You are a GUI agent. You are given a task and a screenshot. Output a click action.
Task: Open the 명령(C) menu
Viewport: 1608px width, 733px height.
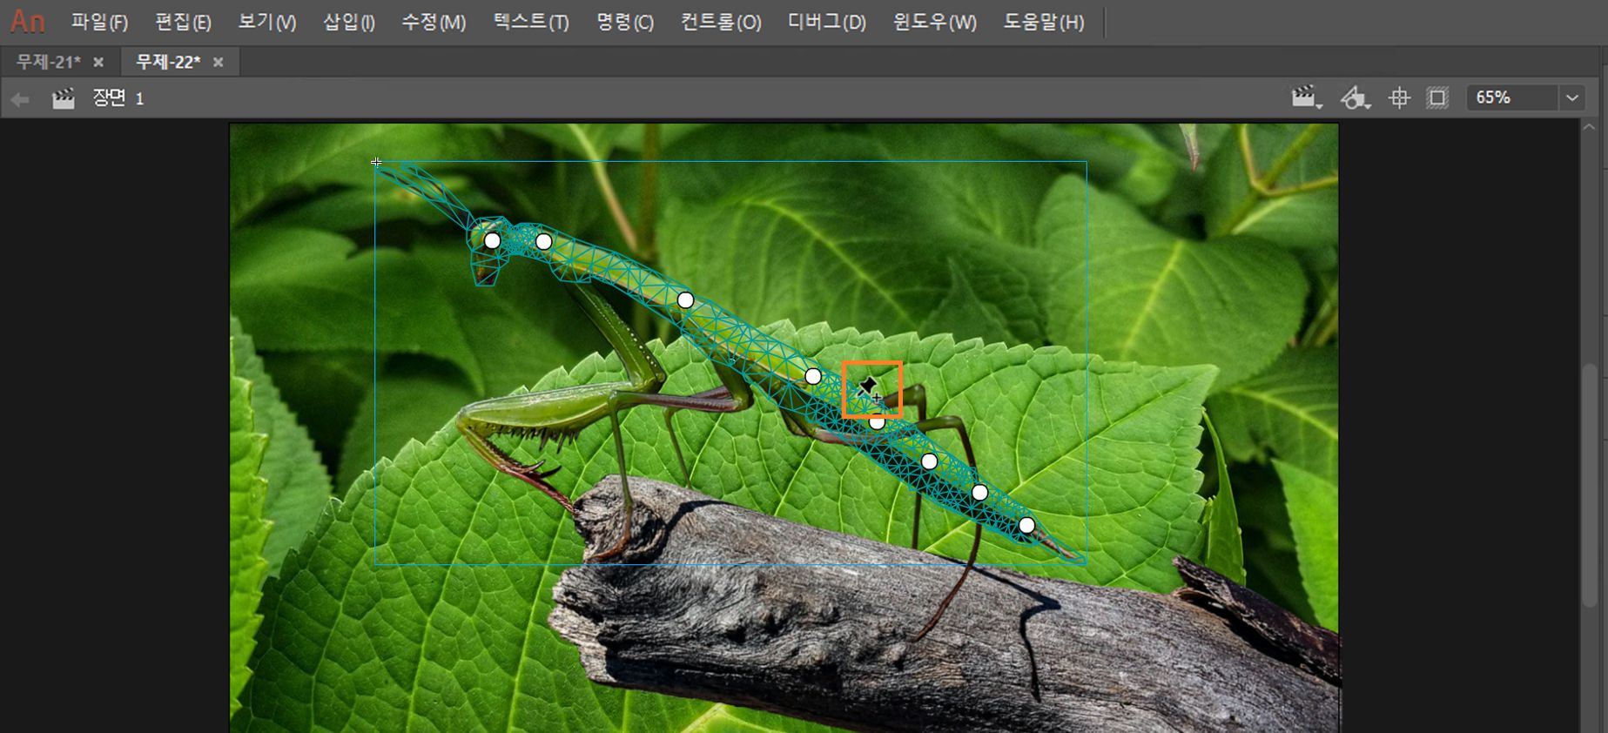[625, 22]
